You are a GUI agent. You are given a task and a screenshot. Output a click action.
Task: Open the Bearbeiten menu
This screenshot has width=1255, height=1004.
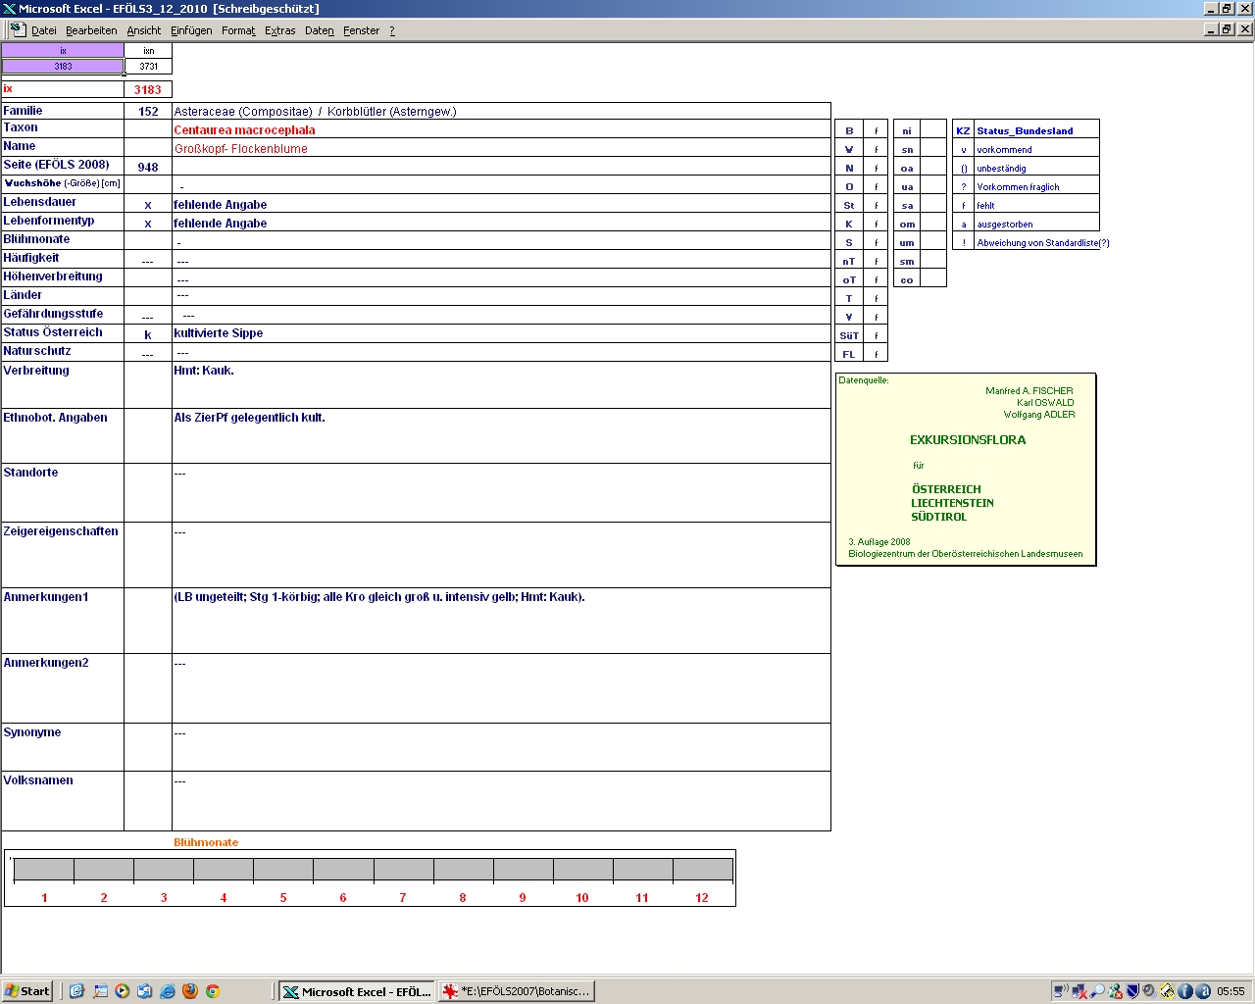[91, 30]
